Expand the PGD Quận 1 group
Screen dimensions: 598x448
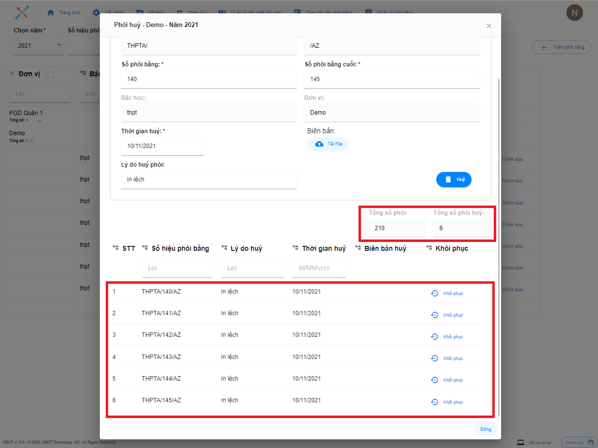pyautogui.click(x=40, y=120)
